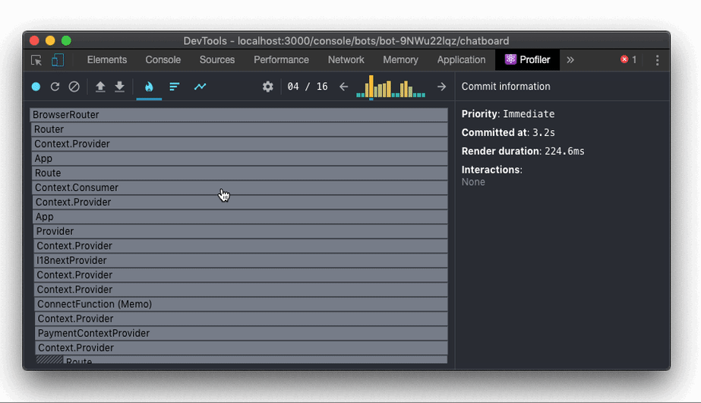This screenshot has height=403, width=701.
Task: Select the Router flamegraph row
Action: point(240,129)
